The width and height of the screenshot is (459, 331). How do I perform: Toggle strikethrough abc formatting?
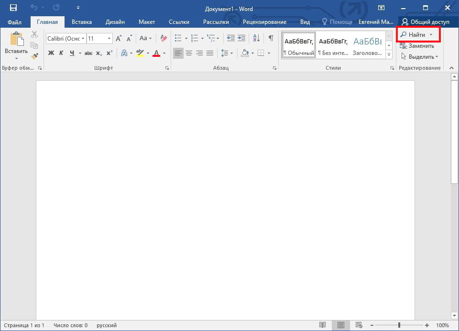[x=88, y=53]
